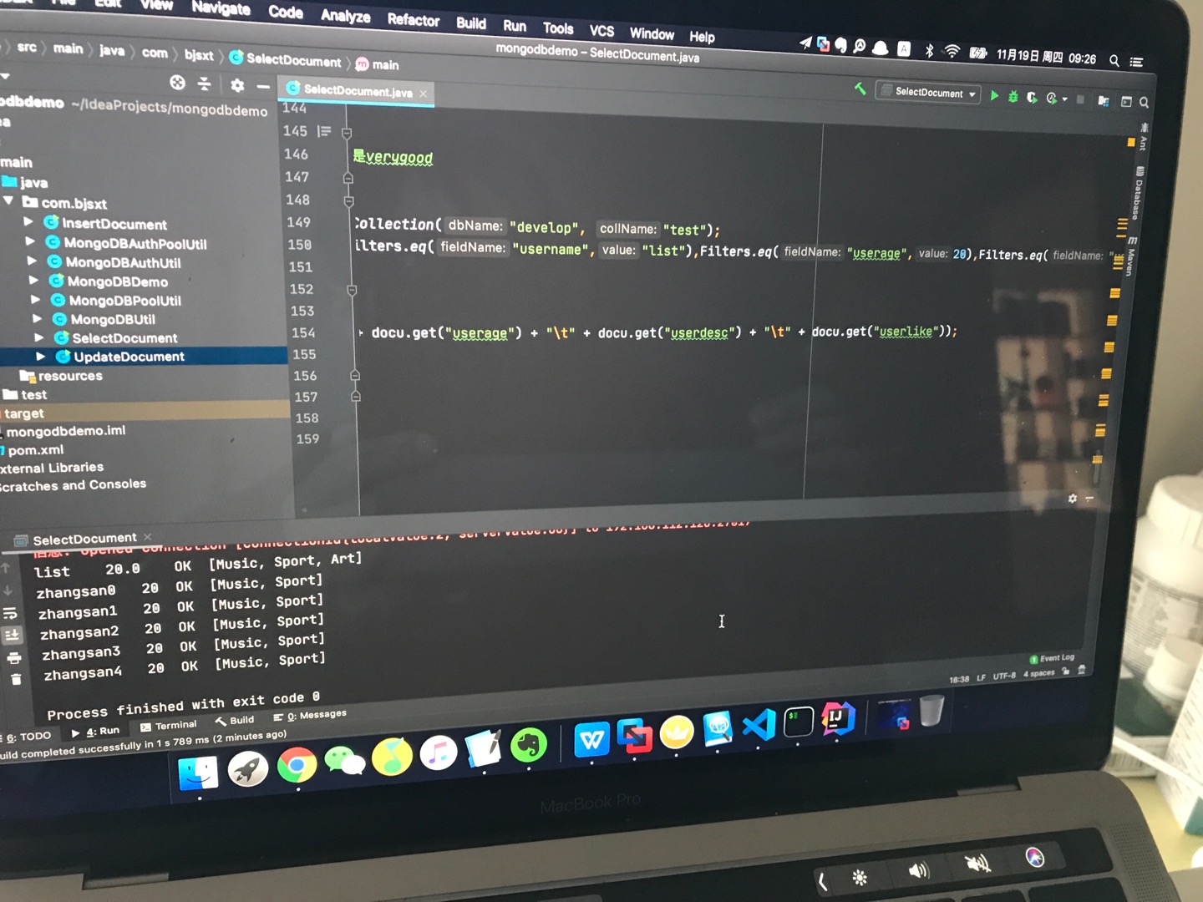Open WPS Office from the Dock

click(591, 738)
